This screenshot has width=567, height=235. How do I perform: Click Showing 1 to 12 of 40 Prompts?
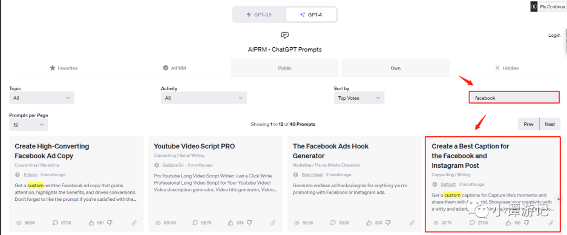click(x=283, y=124)
